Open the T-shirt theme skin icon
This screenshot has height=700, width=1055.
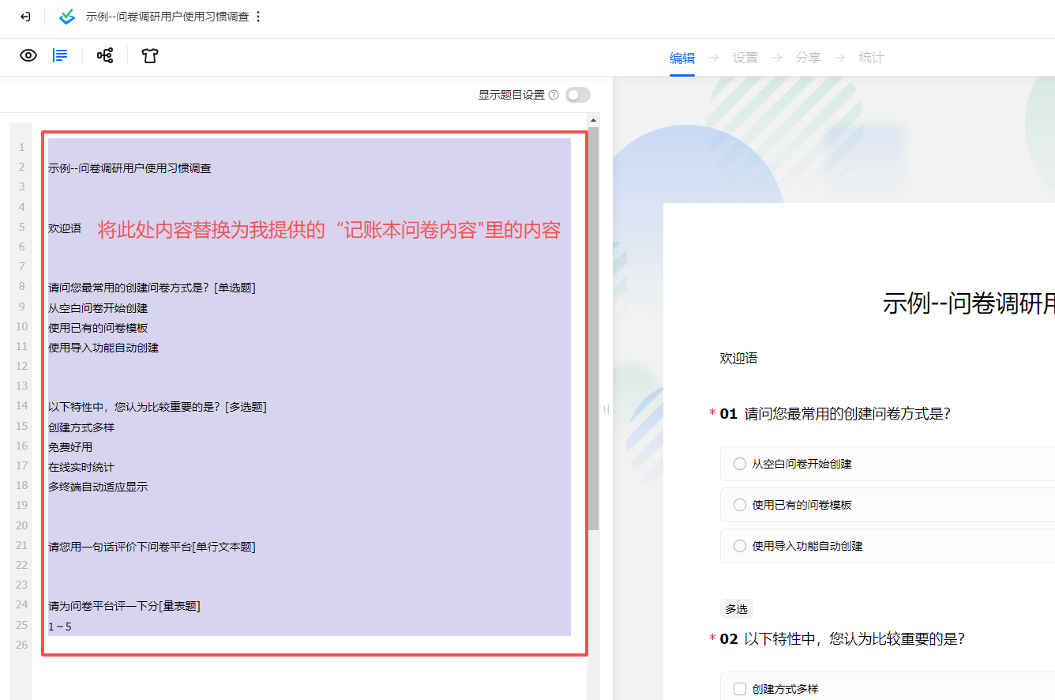click(x=150, y=55)
